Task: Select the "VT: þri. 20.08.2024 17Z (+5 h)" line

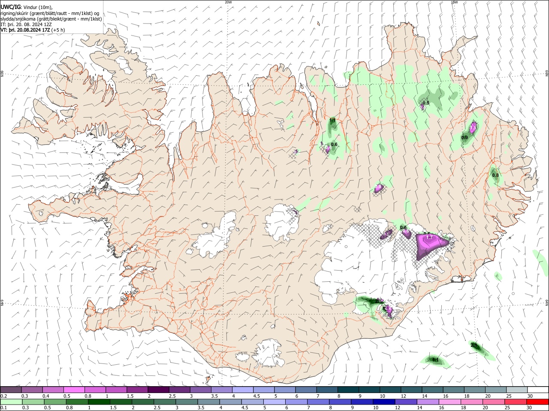Action: pyautogui.click(x=33, y=30)
